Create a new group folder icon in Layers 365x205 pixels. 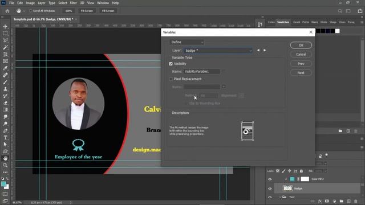coord(341,201)
